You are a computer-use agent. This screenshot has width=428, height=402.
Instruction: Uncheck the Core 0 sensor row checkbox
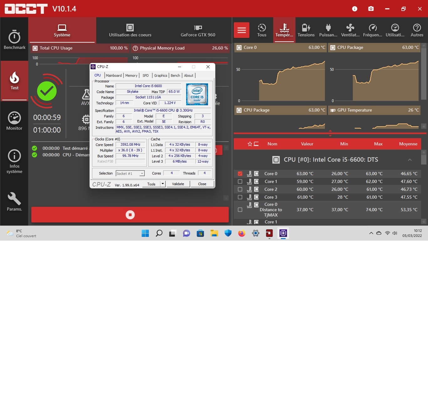240,174
